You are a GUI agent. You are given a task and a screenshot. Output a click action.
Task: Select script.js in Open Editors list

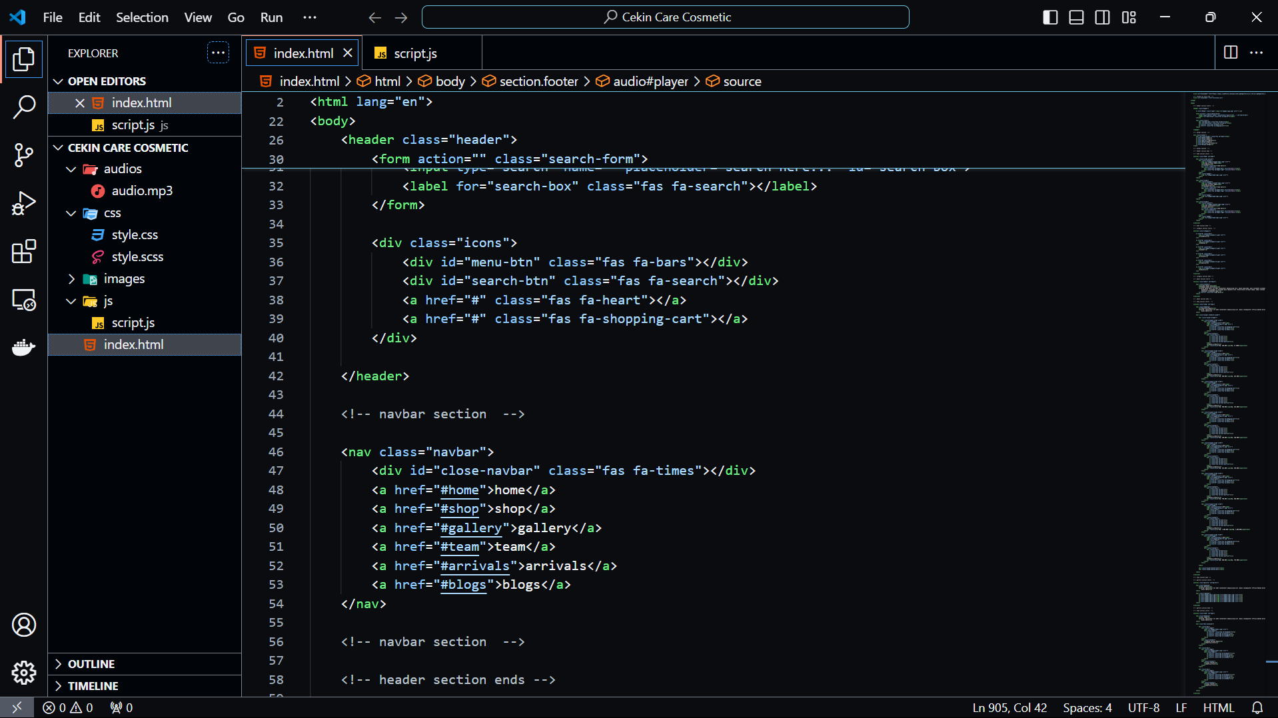145,125
